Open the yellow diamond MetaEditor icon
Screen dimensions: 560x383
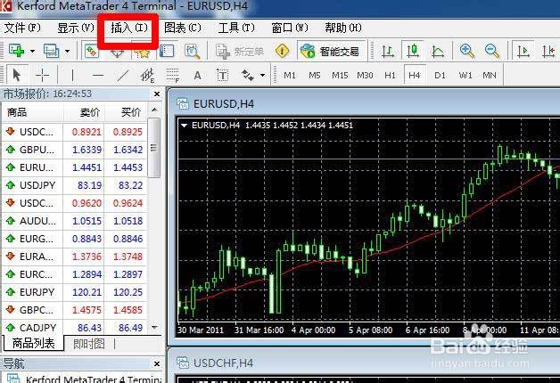[282, 51]
